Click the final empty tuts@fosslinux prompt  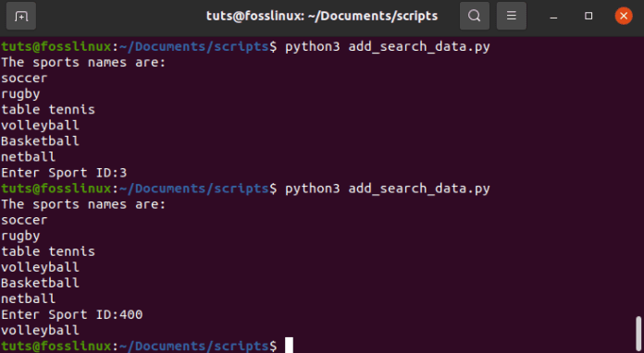(139, 346)
